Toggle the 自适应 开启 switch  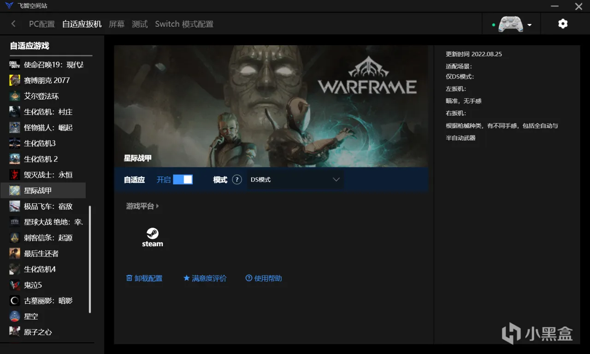183,180
